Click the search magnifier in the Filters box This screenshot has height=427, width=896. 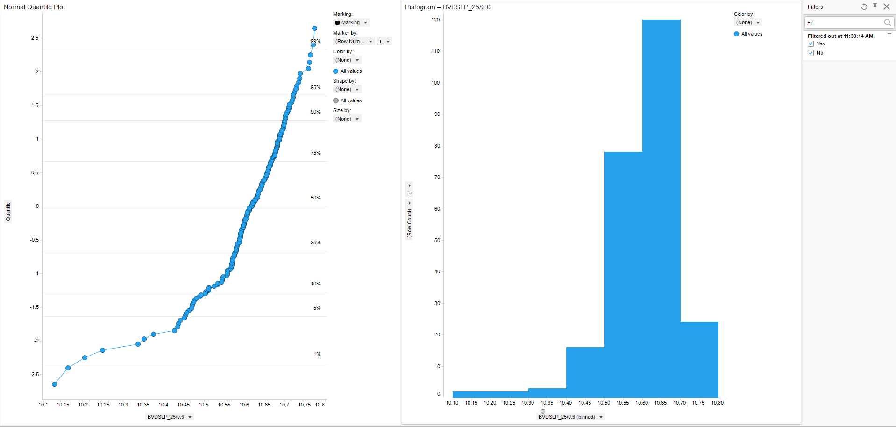coord(887,22)
